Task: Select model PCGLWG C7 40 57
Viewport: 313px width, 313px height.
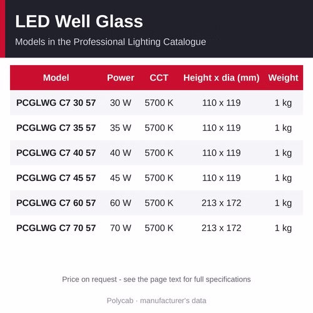Action: pos(56,153)
